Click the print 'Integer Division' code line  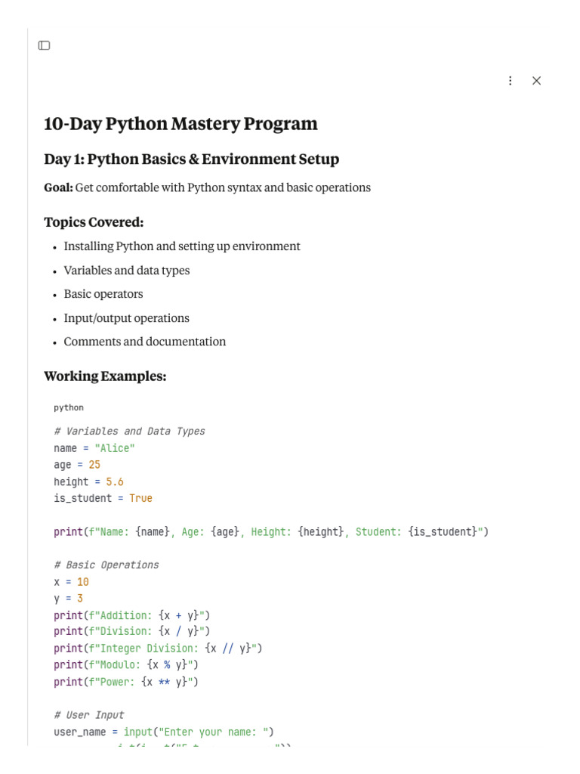(158, 648)
